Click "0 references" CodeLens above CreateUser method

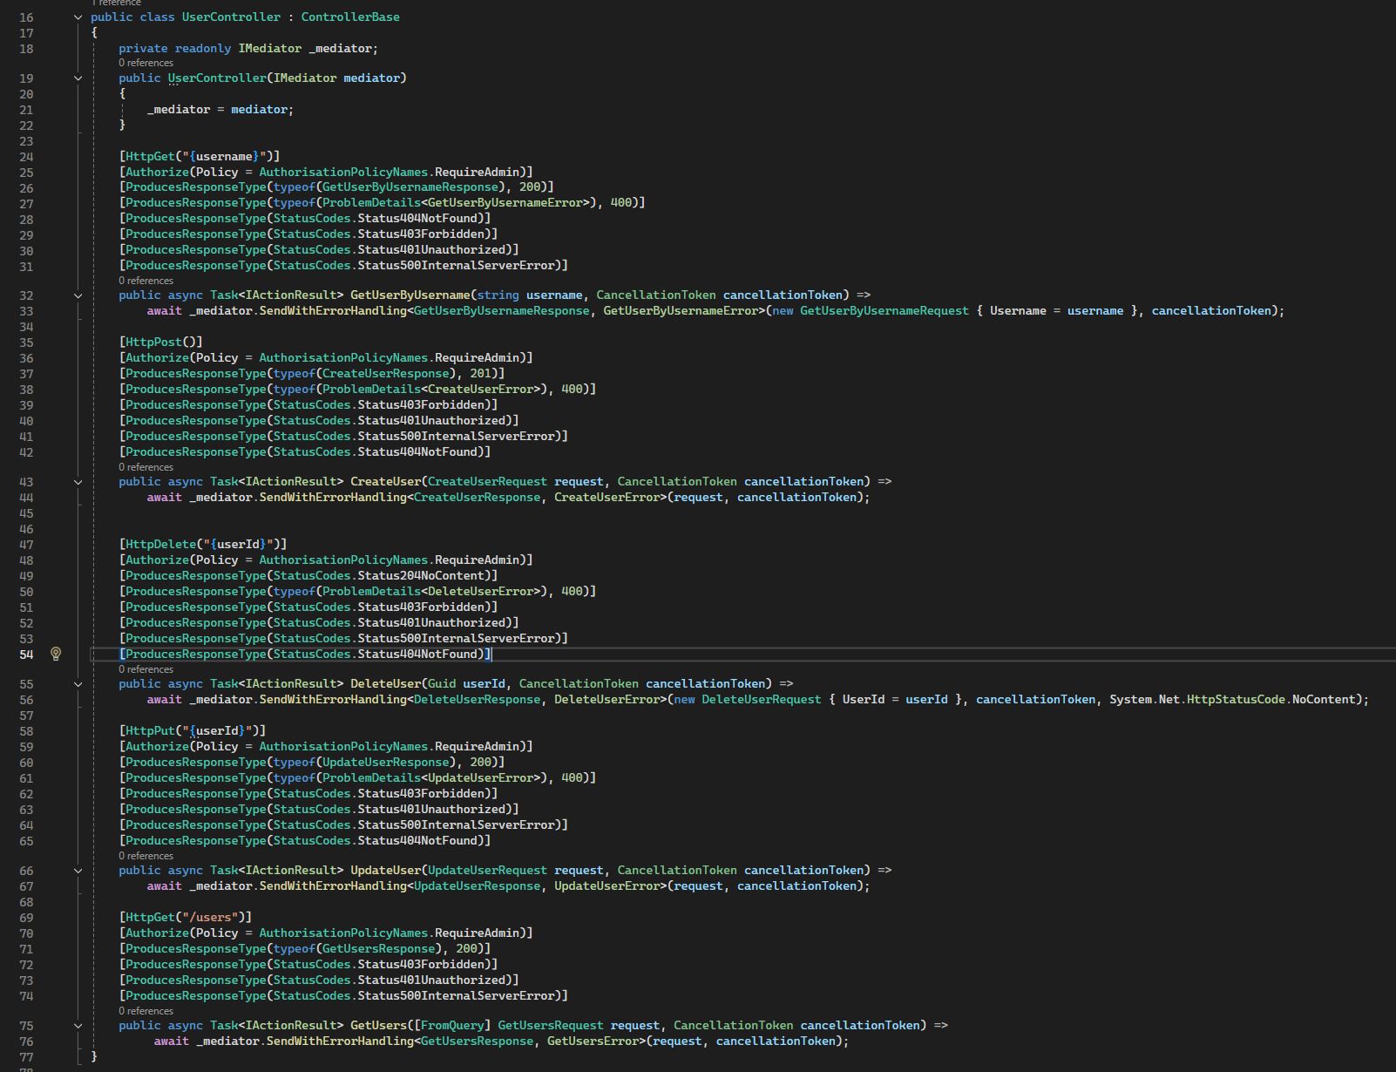point(146,467)
